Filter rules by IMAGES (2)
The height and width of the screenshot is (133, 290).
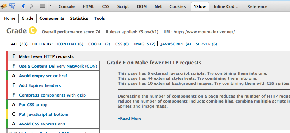click(145, 44)
